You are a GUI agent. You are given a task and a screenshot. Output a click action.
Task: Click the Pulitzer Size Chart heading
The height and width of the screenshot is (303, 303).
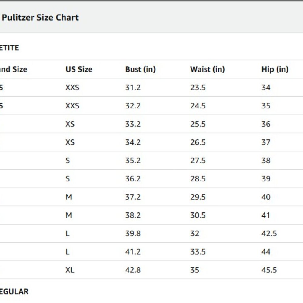pos(40,18)
